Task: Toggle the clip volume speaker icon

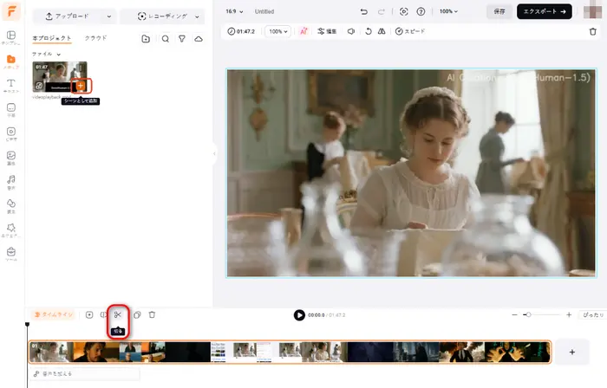Action: click(x=350, y=31)
